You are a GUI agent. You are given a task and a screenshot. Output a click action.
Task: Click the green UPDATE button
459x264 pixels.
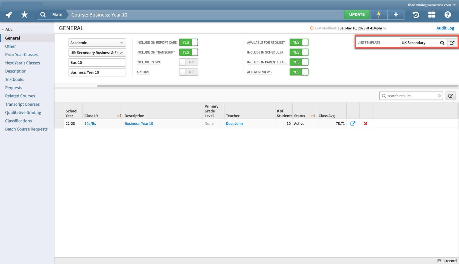tap(357, 15)
